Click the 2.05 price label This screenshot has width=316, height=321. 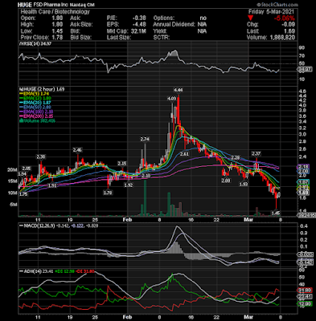pos(27,169)
